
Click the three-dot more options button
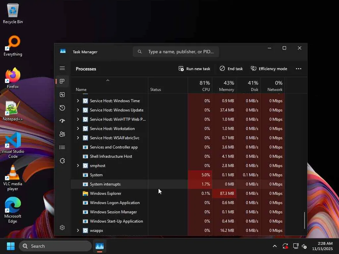click(x=298, y=69)
